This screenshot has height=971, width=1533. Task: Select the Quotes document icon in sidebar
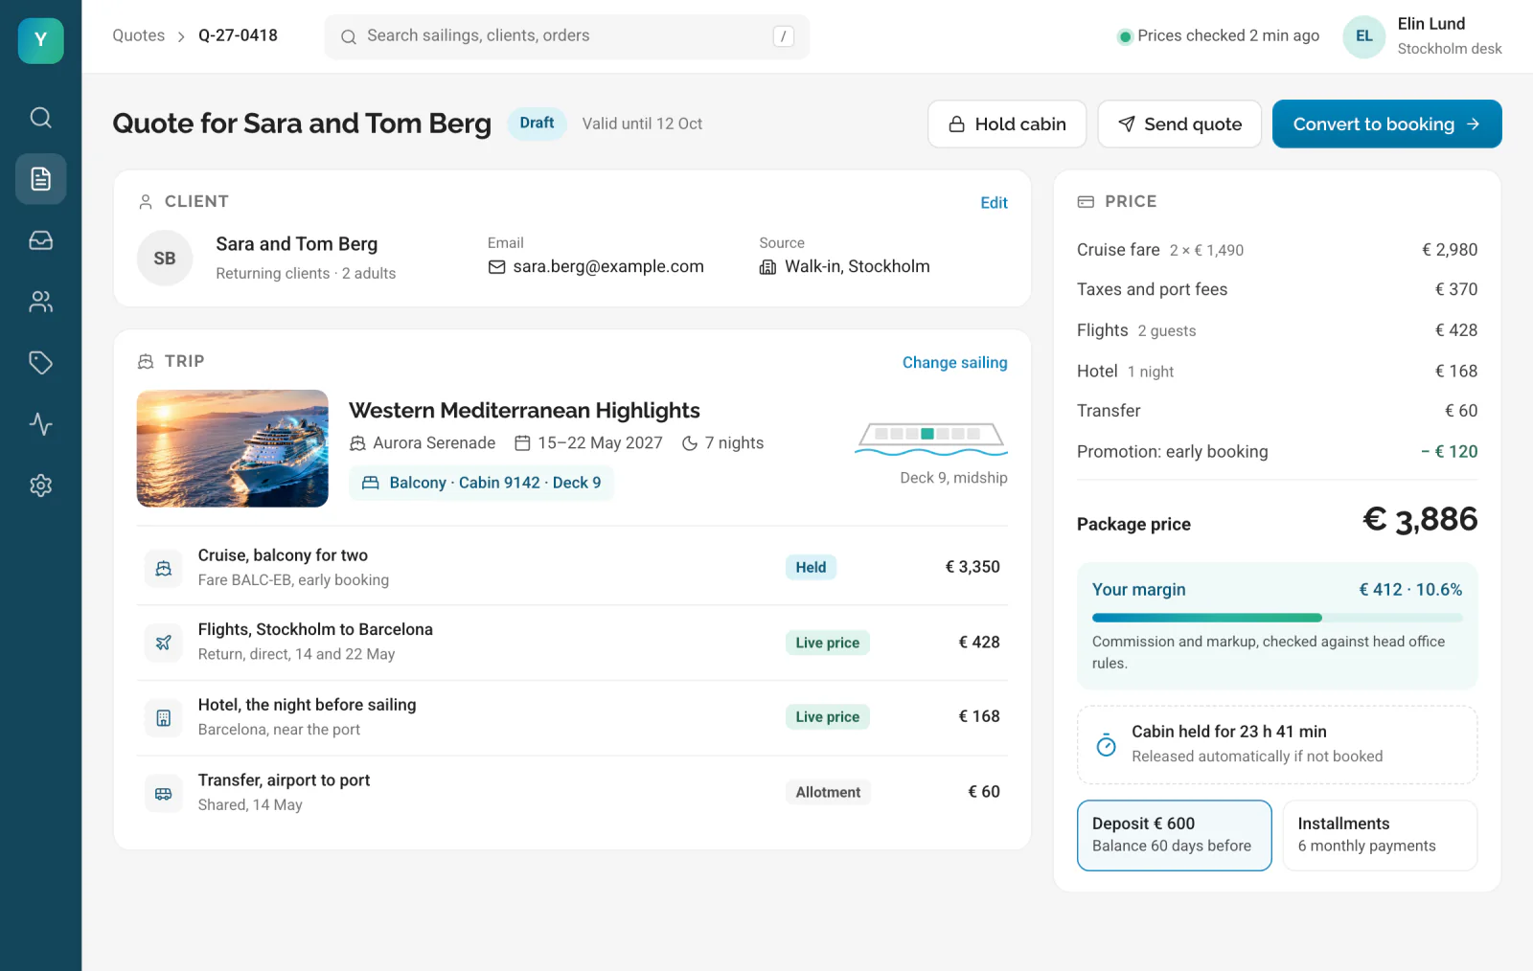40,179
